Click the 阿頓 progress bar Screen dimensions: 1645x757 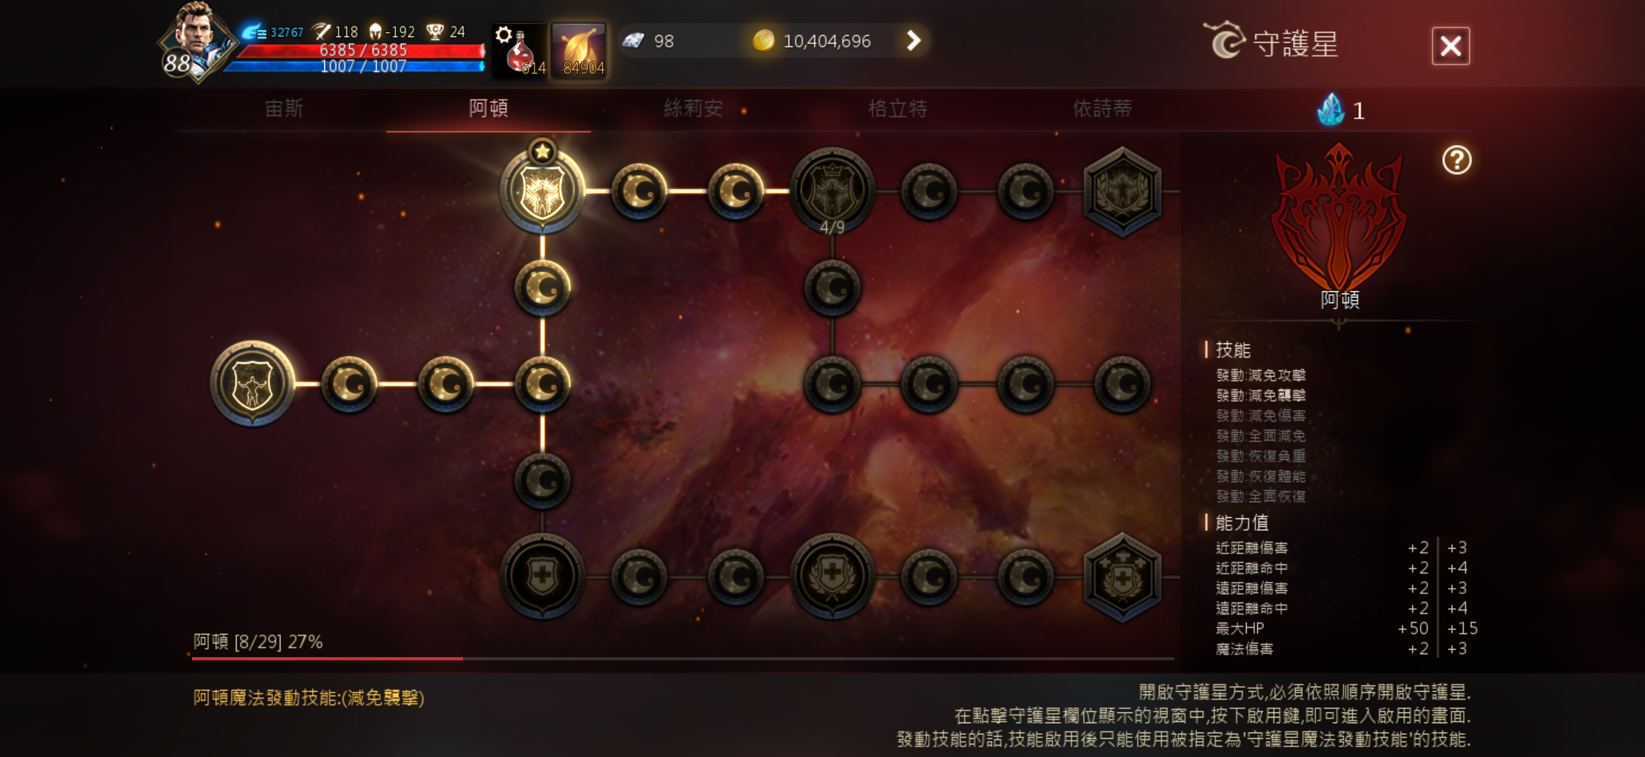pyautogui.click(x=683, y=658)
